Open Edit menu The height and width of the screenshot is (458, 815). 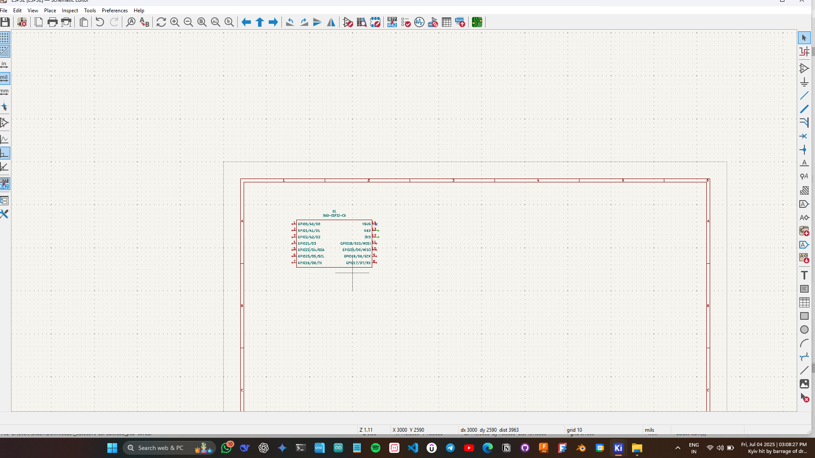pos(17,11)
